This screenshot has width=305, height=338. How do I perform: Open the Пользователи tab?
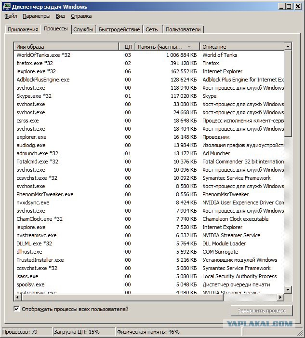coord(183,29)
